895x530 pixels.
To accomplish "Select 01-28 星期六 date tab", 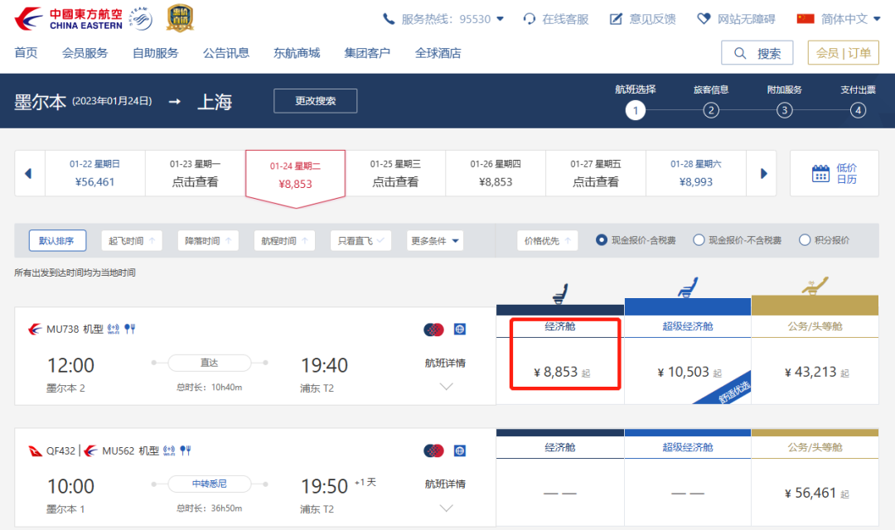I will click(696, 173).
